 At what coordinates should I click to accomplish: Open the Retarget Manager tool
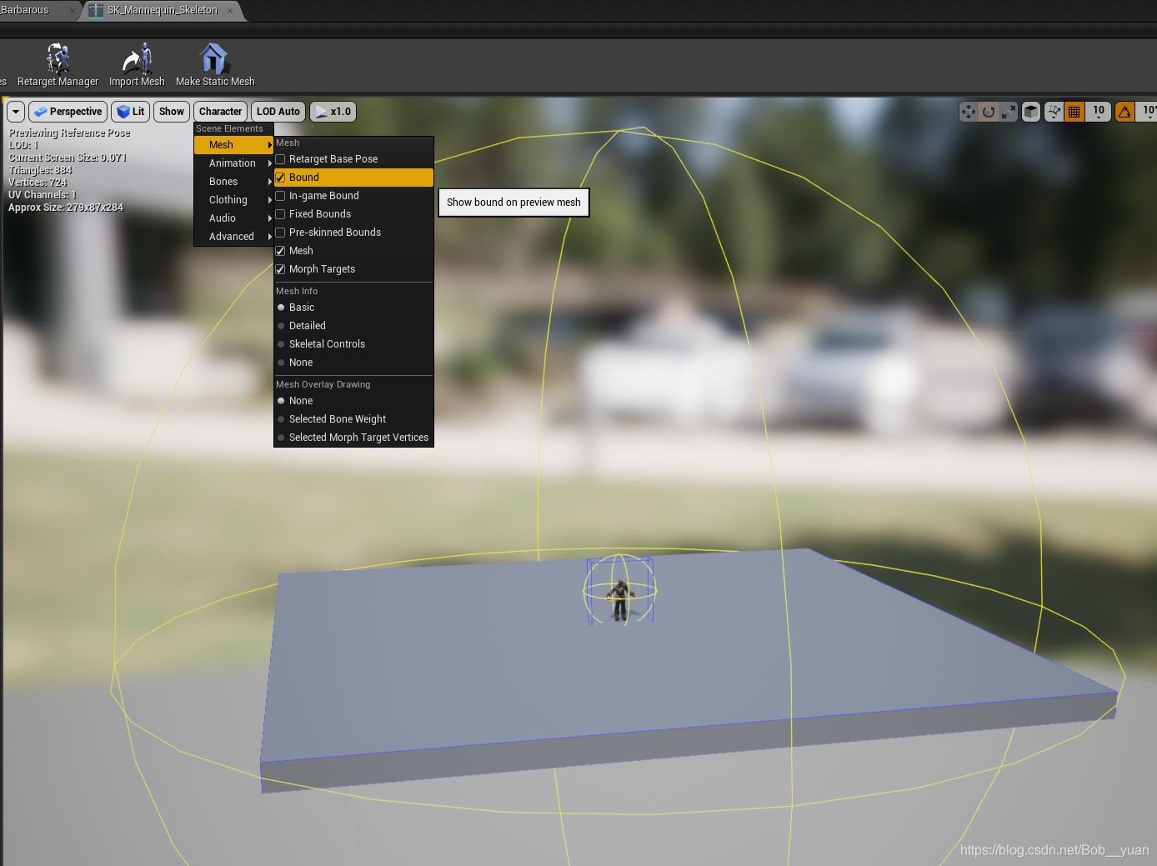point(58,64)
